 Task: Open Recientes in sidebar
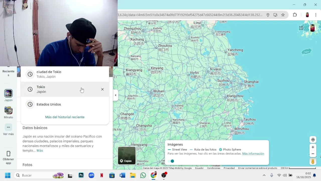coord(8,72)
